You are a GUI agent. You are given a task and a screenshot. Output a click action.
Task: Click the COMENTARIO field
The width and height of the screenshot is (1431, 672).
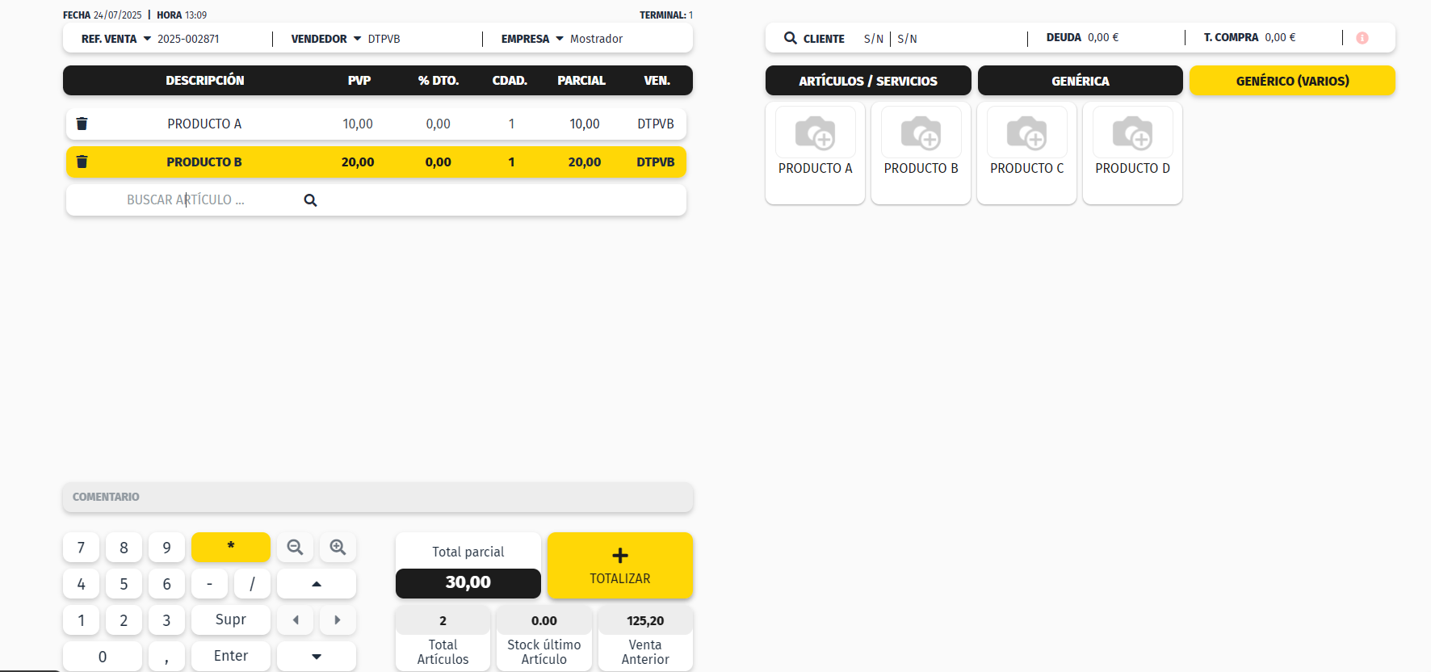[x=377, y=497]
